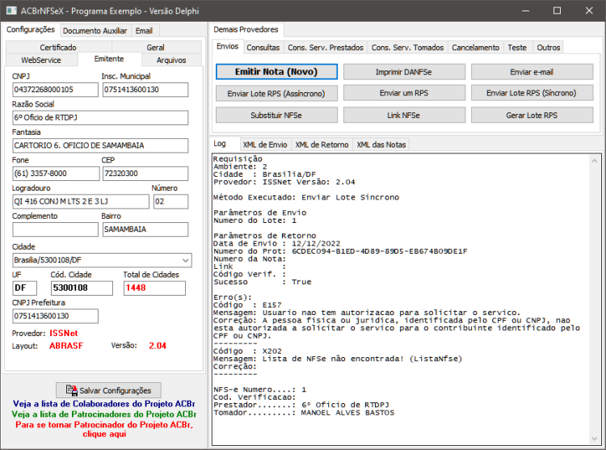606x450 pixels.
Task: Click the ACBrNFSeX app icon in title bar
Action: [11, 11]
